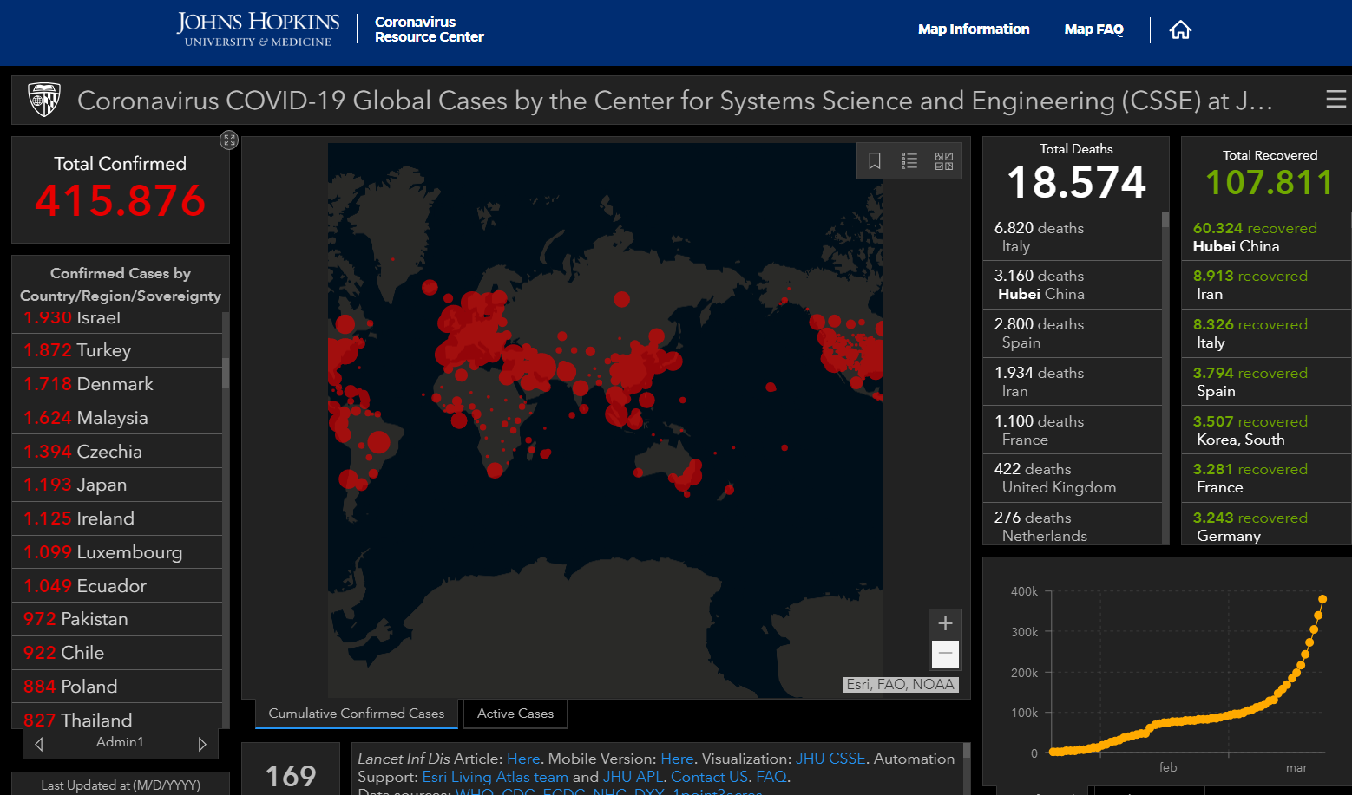This screenshot has width=1352, height=795.
Task: Open the Mobile Version 'Here' link
Action: pyautogui.click(x=677, y=759)
